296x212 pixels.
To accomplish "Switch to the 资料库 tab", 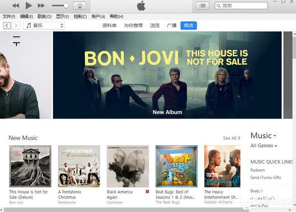I will click(110, 25).
